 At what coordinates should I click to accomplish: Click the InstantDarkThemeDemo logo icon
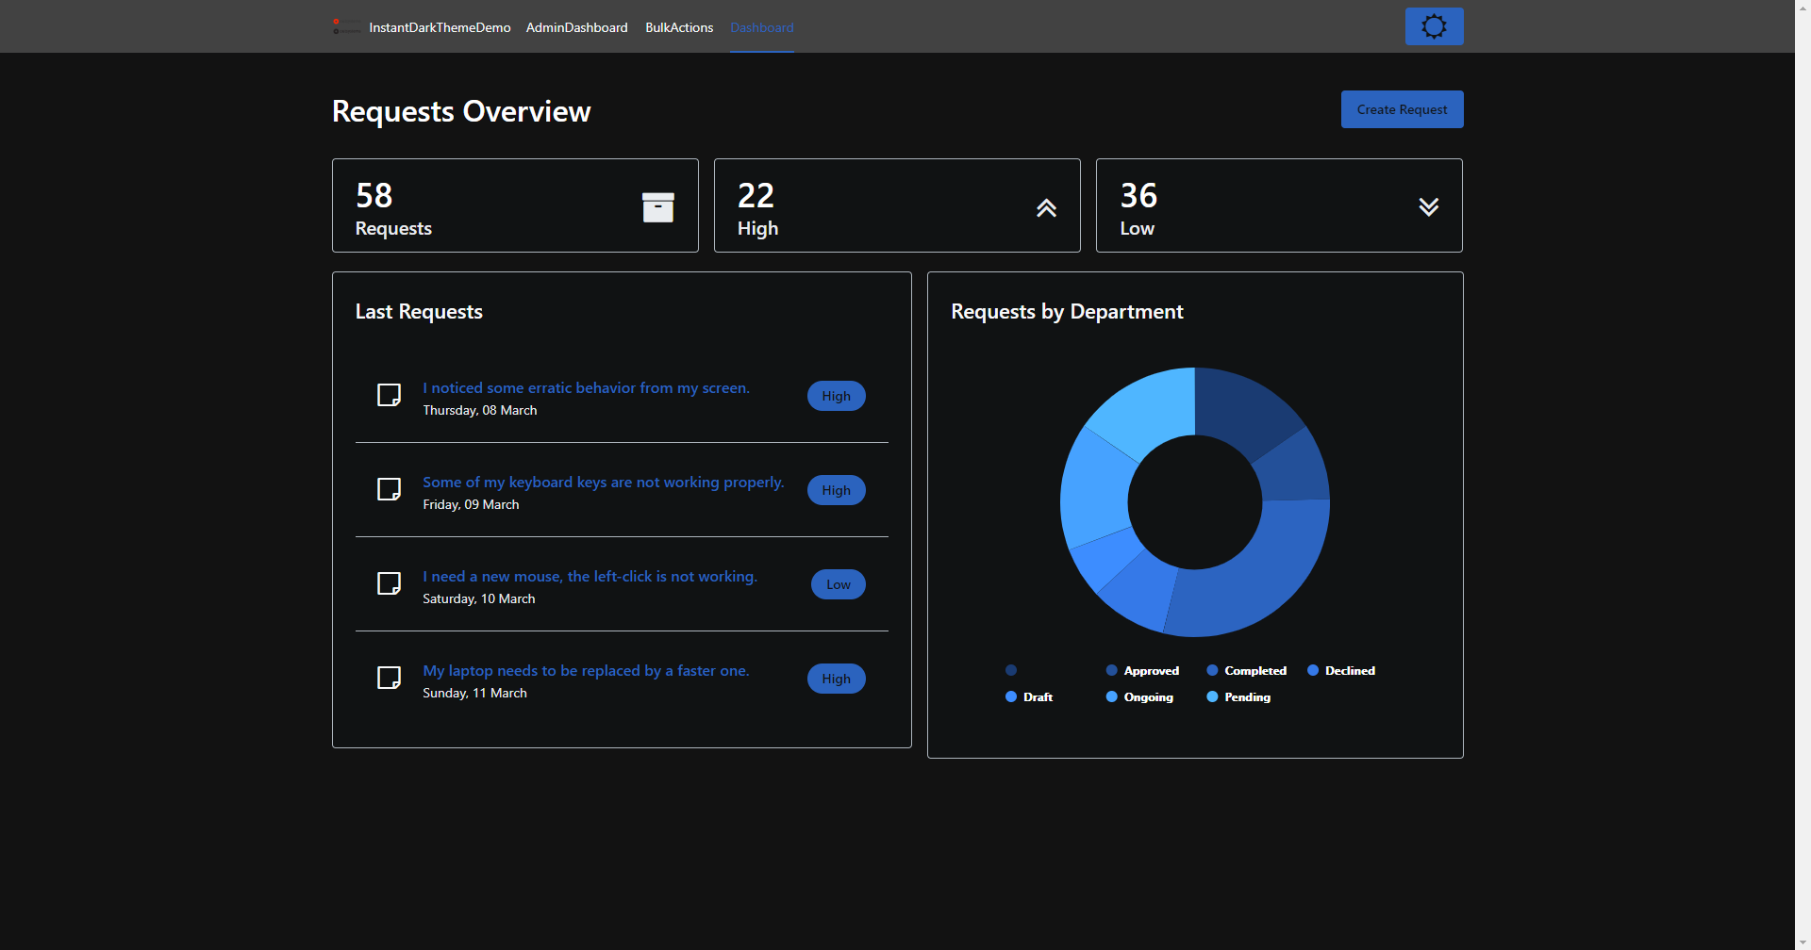345,26
